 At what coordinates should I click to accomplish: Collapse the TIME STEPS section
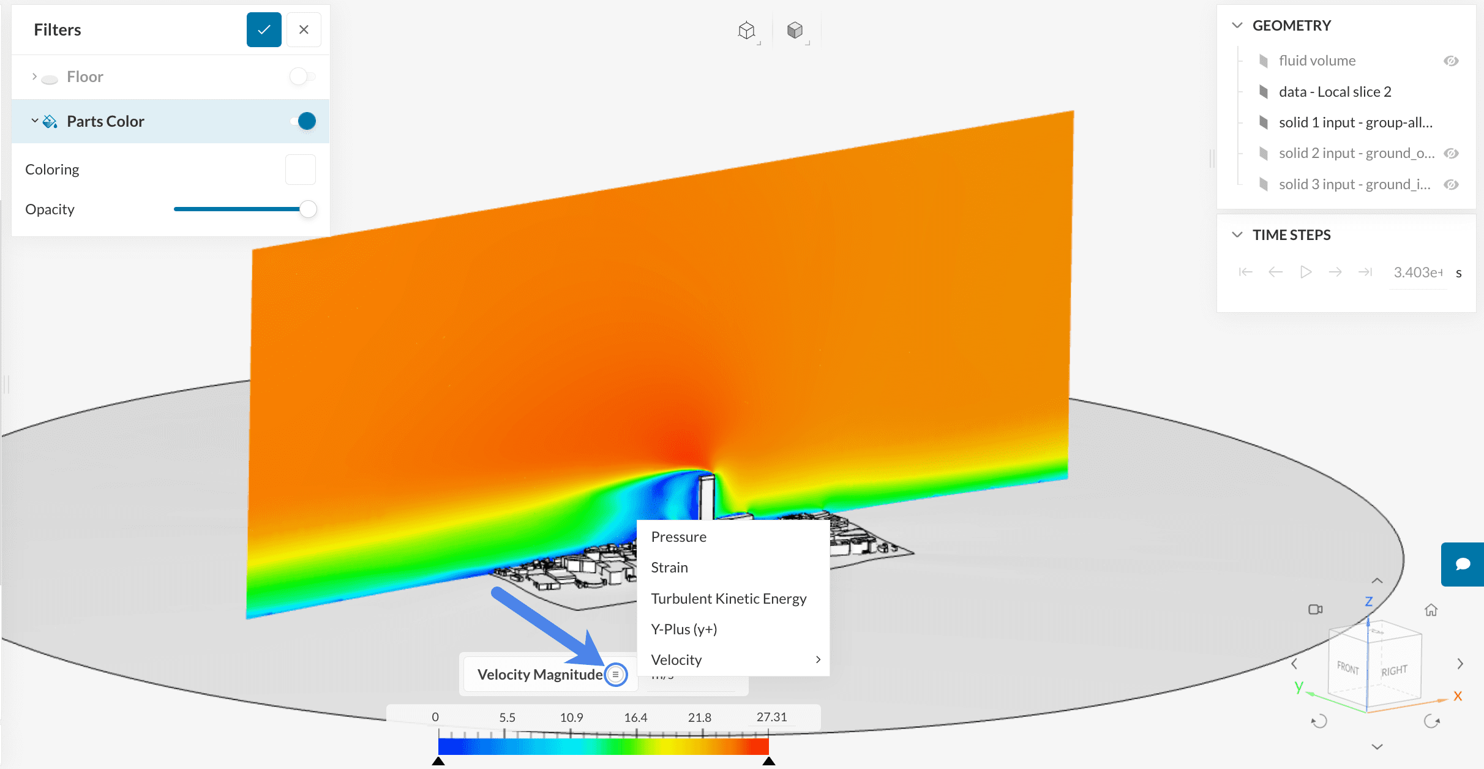tap(1237, 234)
